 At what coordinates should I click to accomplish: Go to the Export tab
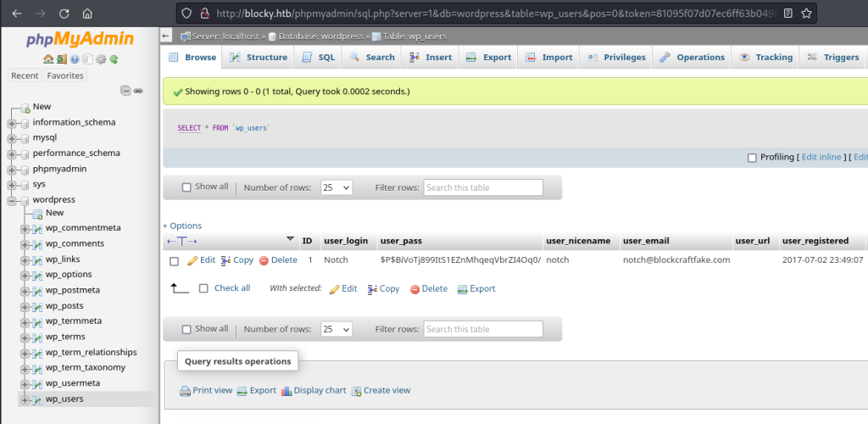[x=488, y=57]
